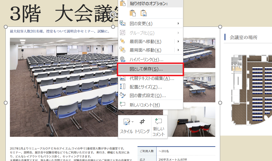Click the トリミング crop button
This screenshot has height=161, width=272.
point(142,127)
